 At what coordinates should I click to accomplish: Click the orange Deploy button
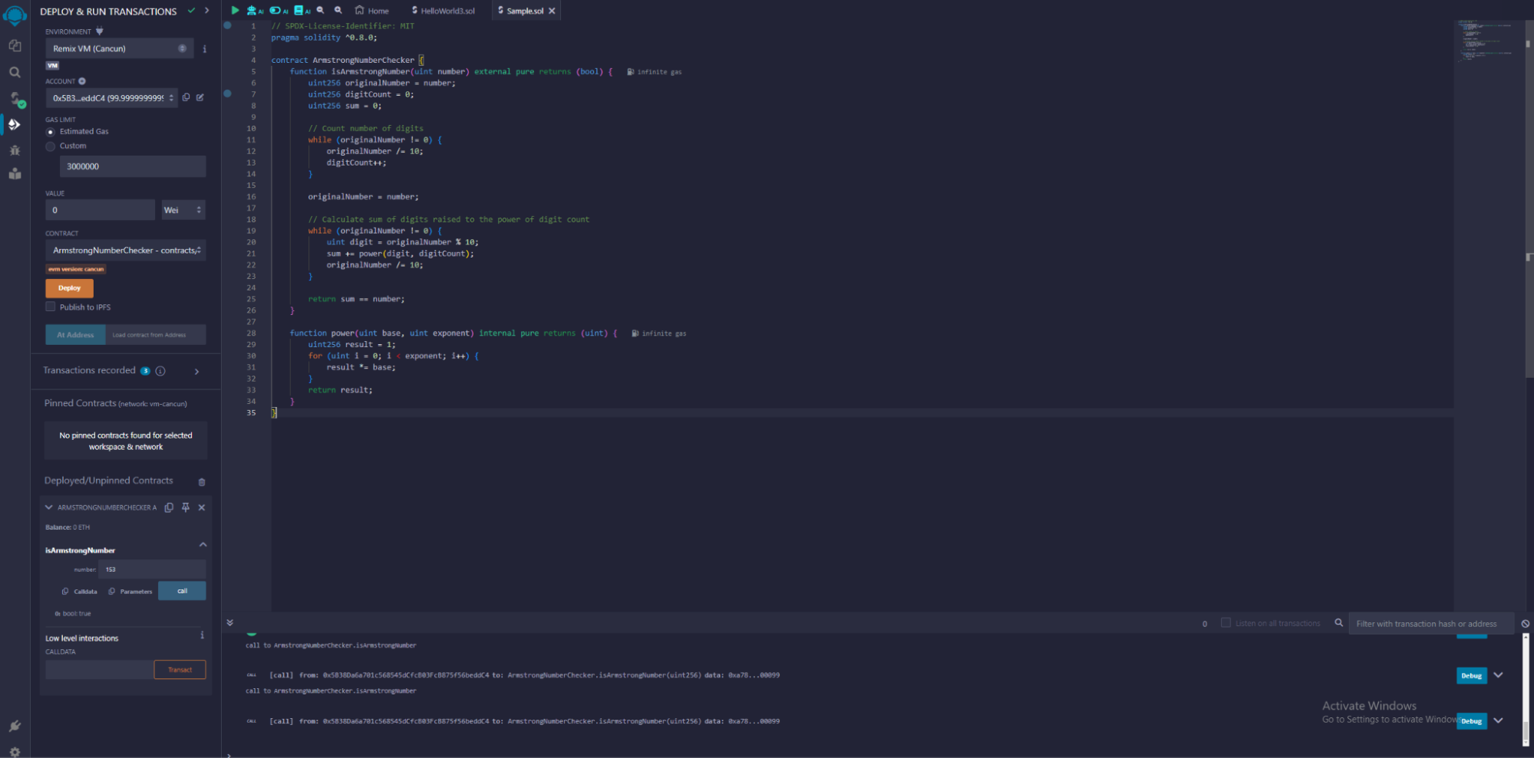(69, 288)
